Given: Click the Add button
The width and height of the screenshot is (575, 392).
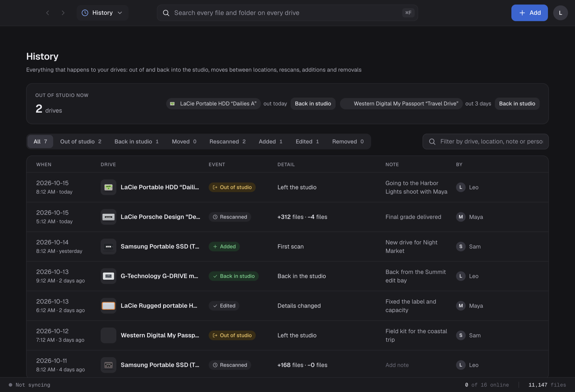Looking at the screenshot, I should coord(529,13).
